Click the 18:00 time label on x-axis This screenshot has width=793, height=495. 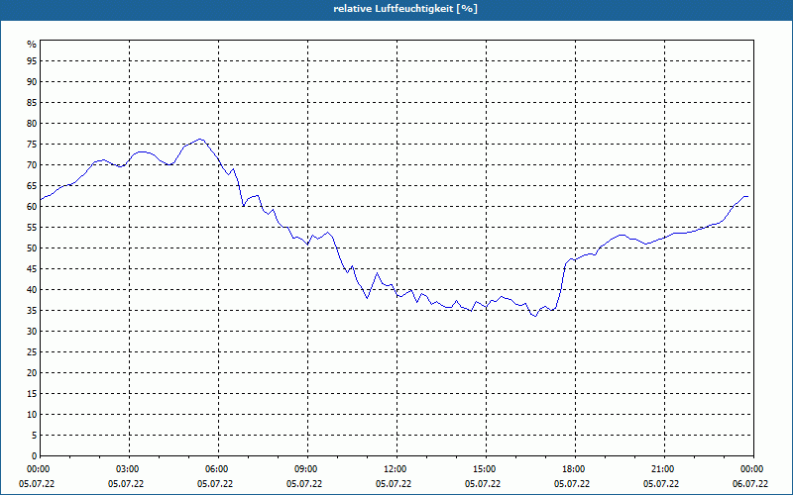(x=574, y=469)
